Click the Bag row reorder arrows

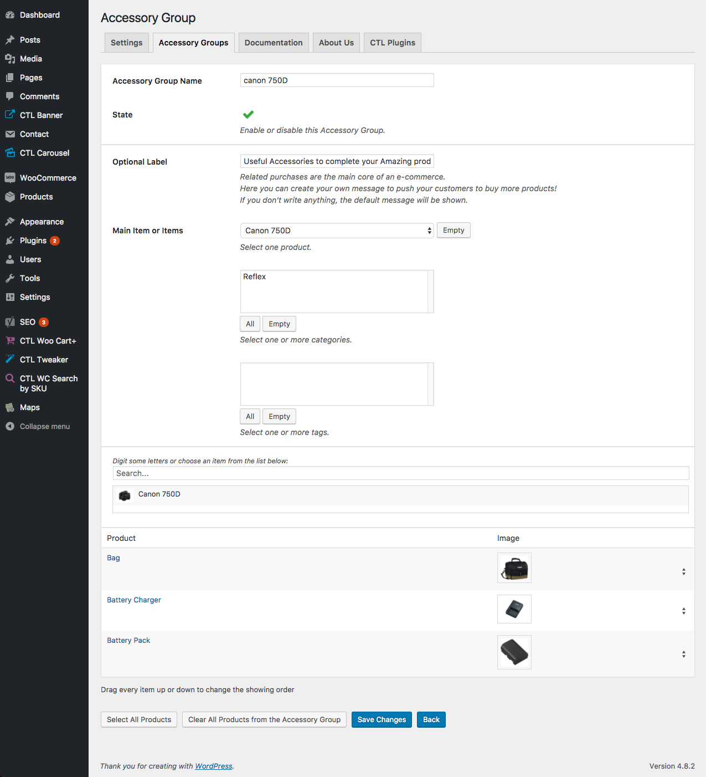click(684, 571)
